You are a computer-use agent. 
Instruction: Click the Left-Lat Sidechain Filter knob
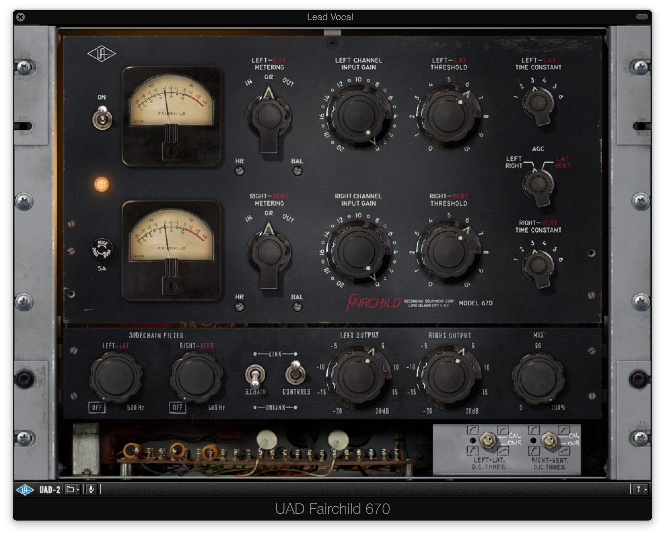click(x=115, y=377)
